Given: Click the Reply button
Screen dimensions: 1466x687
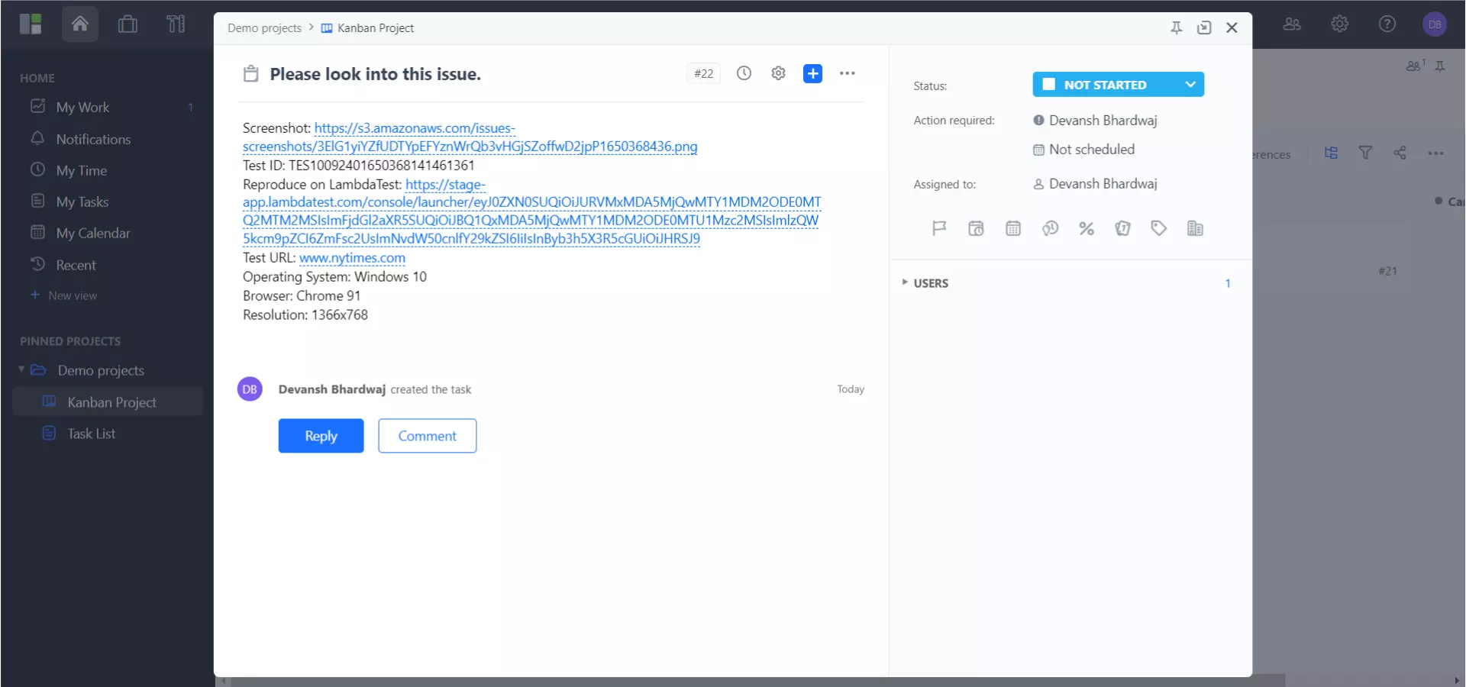Looking at the screenshot, I should [x=321, y=436].
